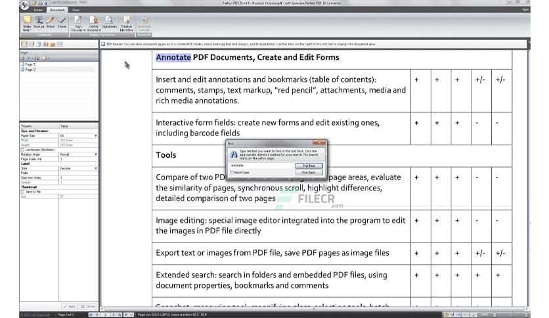Switch to the Document ribbon tab
Screen dimensions: 549x318
coord(57,10)
